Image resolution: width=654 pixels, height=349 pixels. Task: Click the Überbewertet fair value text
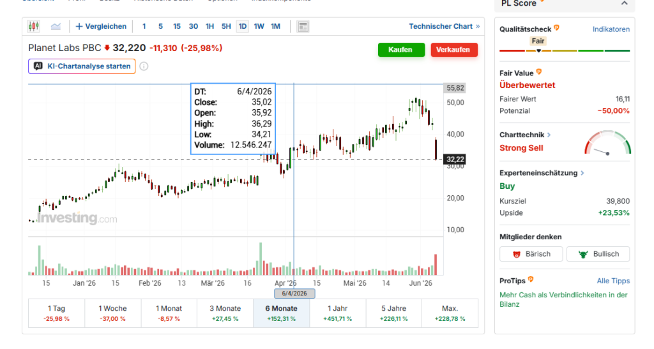coord(527,85)
